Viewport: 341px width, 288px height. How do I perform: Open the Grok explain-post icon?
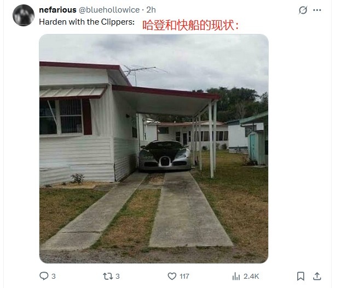[x=303, y=10]
